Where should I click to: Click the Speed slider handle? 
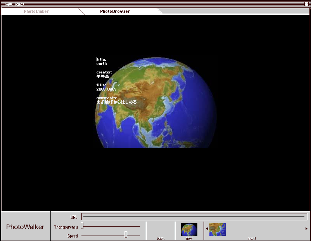tap(126, 235)
